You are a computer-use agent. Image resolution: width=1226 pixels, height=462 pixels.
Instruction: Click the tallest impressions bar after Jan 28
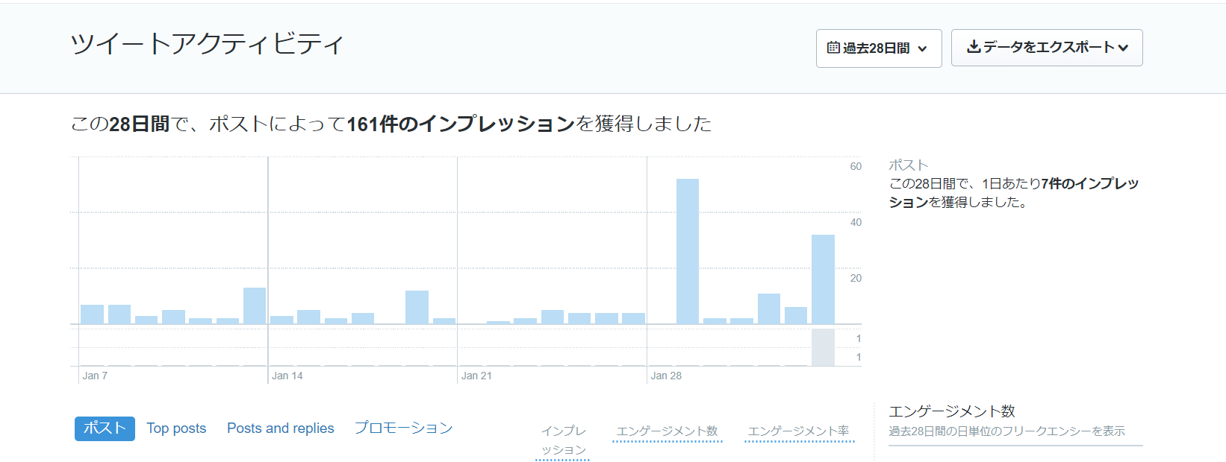[688, 251]
